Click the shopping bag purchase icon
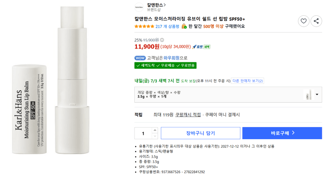The image size is (325, 176). pos(184,26)
